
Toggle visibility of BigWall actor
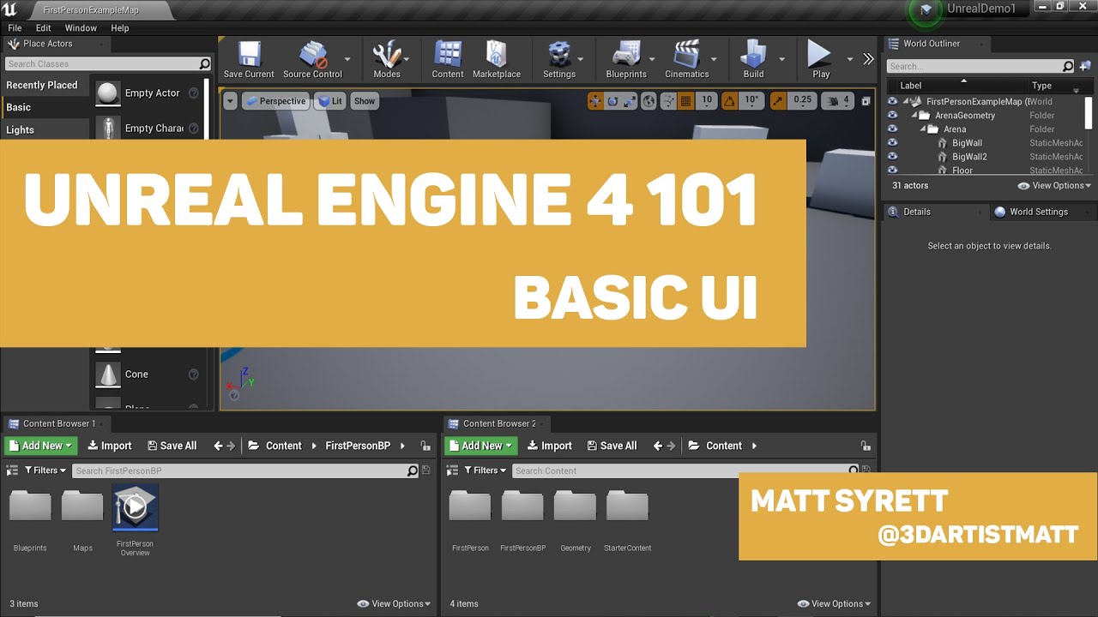[x=892, y=143]
